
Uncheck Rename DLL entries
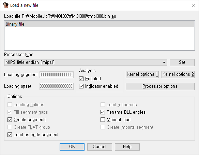(x=103, y=112)
